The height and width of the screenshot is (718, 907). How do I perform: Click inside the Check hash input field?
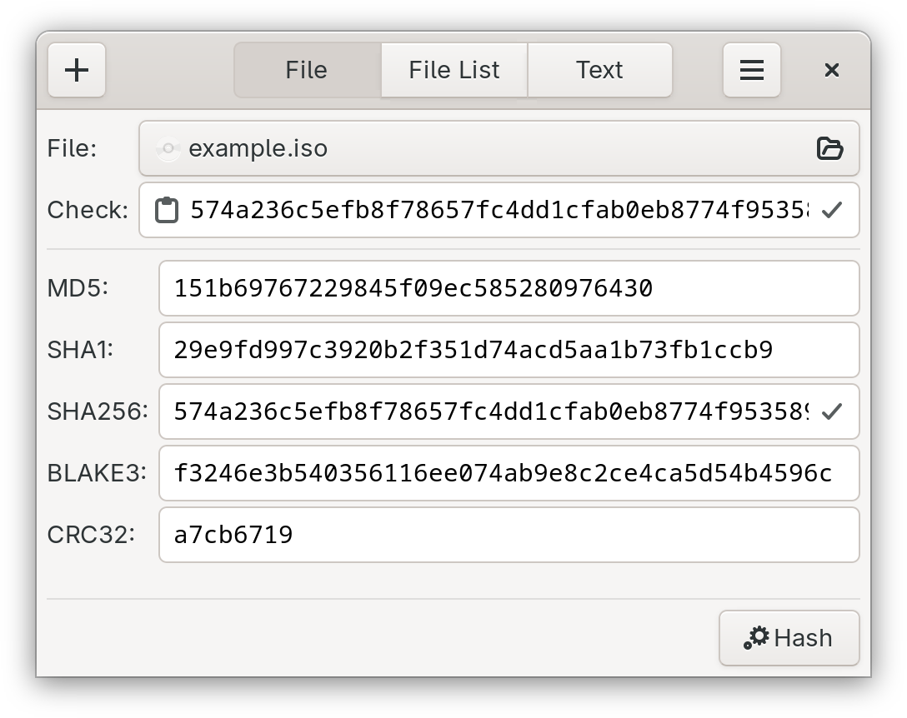(499, 210)
